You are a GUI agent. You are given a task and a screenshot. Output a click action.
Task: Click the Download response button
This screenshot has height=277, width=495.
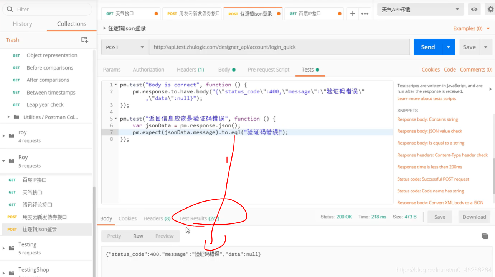474,217
